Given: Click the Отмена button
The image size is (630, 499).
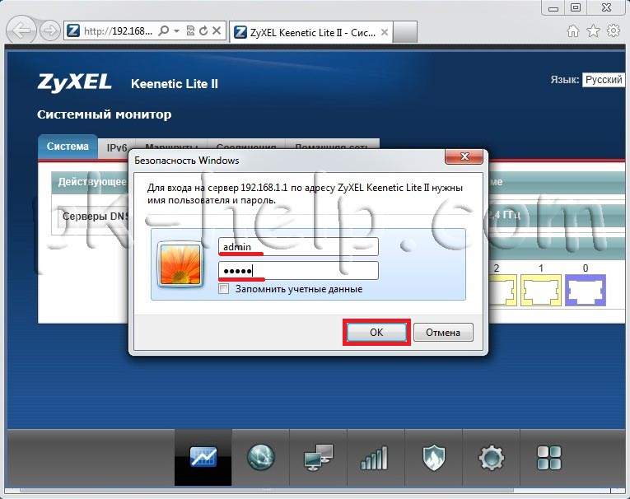Looking at the screenshot, I should pyautogui.click(x=443, y=333).
